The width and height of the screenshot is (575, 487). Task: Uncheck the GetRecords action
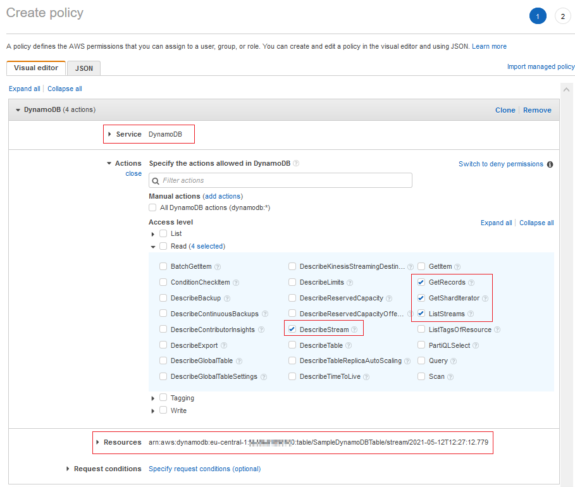[x=421, y=282]
